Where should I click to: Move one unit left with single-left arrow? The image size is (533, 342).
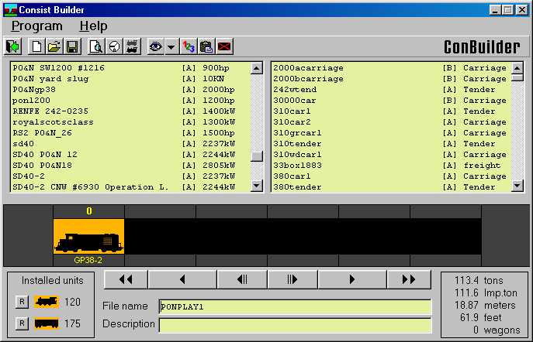[182, 279]
